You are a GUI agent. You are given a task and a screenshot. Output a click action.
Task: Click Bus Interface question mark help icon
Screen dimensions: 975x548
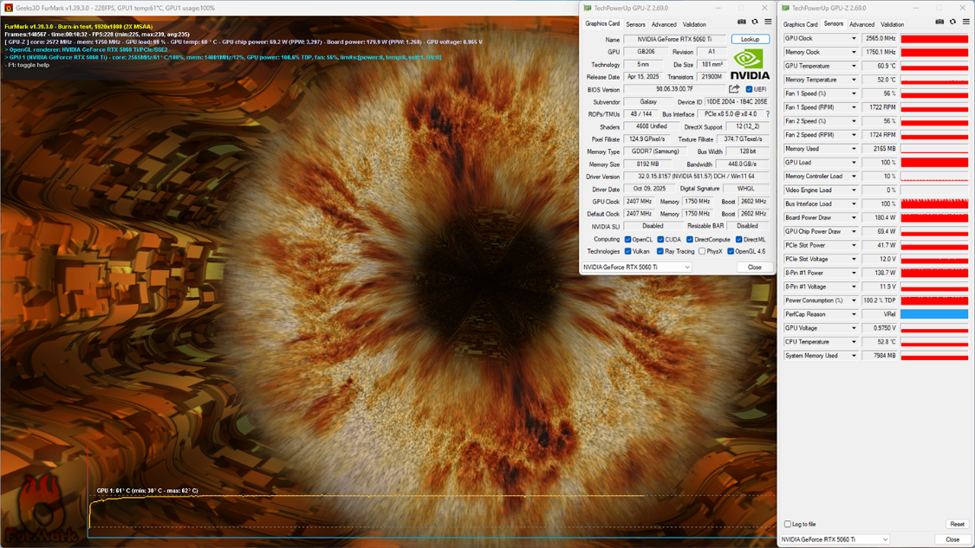[x=768, y=114]
